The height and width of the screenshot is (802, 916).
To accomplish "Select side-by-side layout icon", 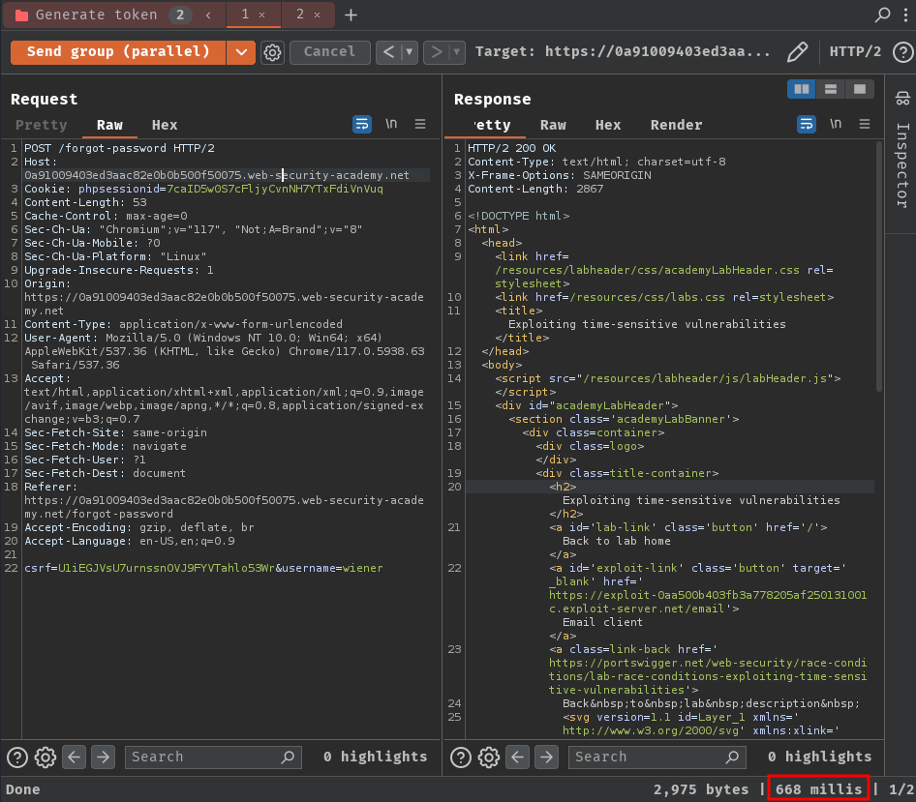I will click(x=802, y=89).
